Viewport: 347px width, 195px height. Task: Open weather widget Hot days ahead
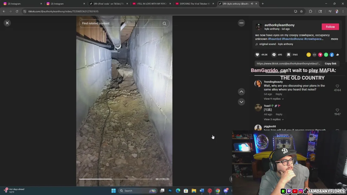click(x=14, y=191)
